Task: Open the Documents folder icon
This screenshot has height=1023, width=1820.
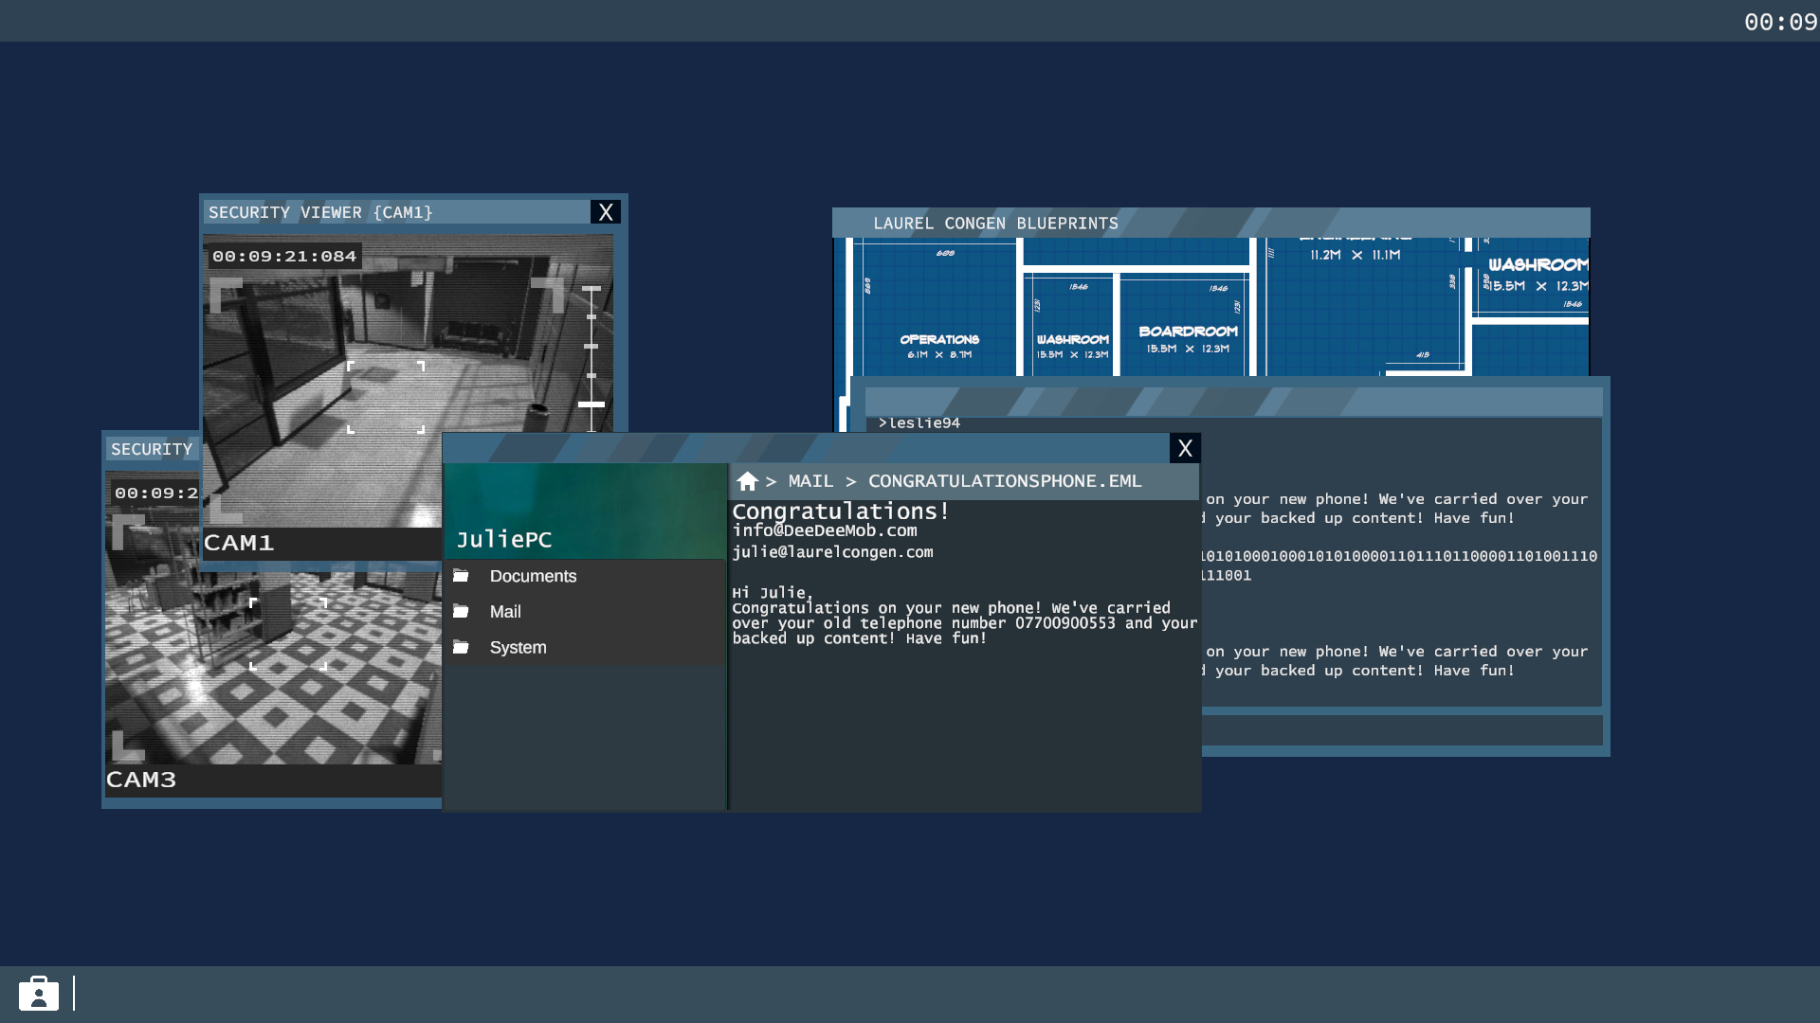Action: tap(462, 576)
